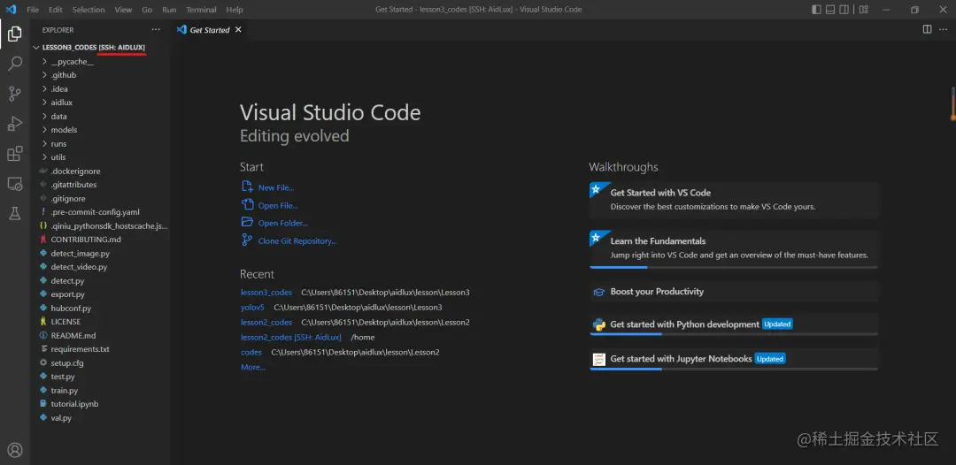Open the Help menu

(x=235, y=10)
